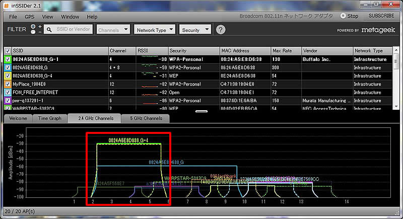Click the inSSIDer app icon in title bar
The width and height of the screenshot is (403, 219).
coord(6,6)
